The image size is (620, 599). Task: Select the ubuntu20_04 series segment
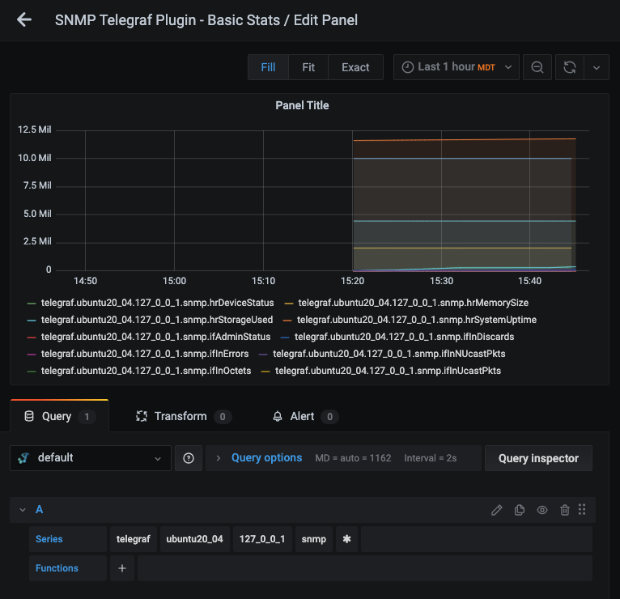point(194,539)
